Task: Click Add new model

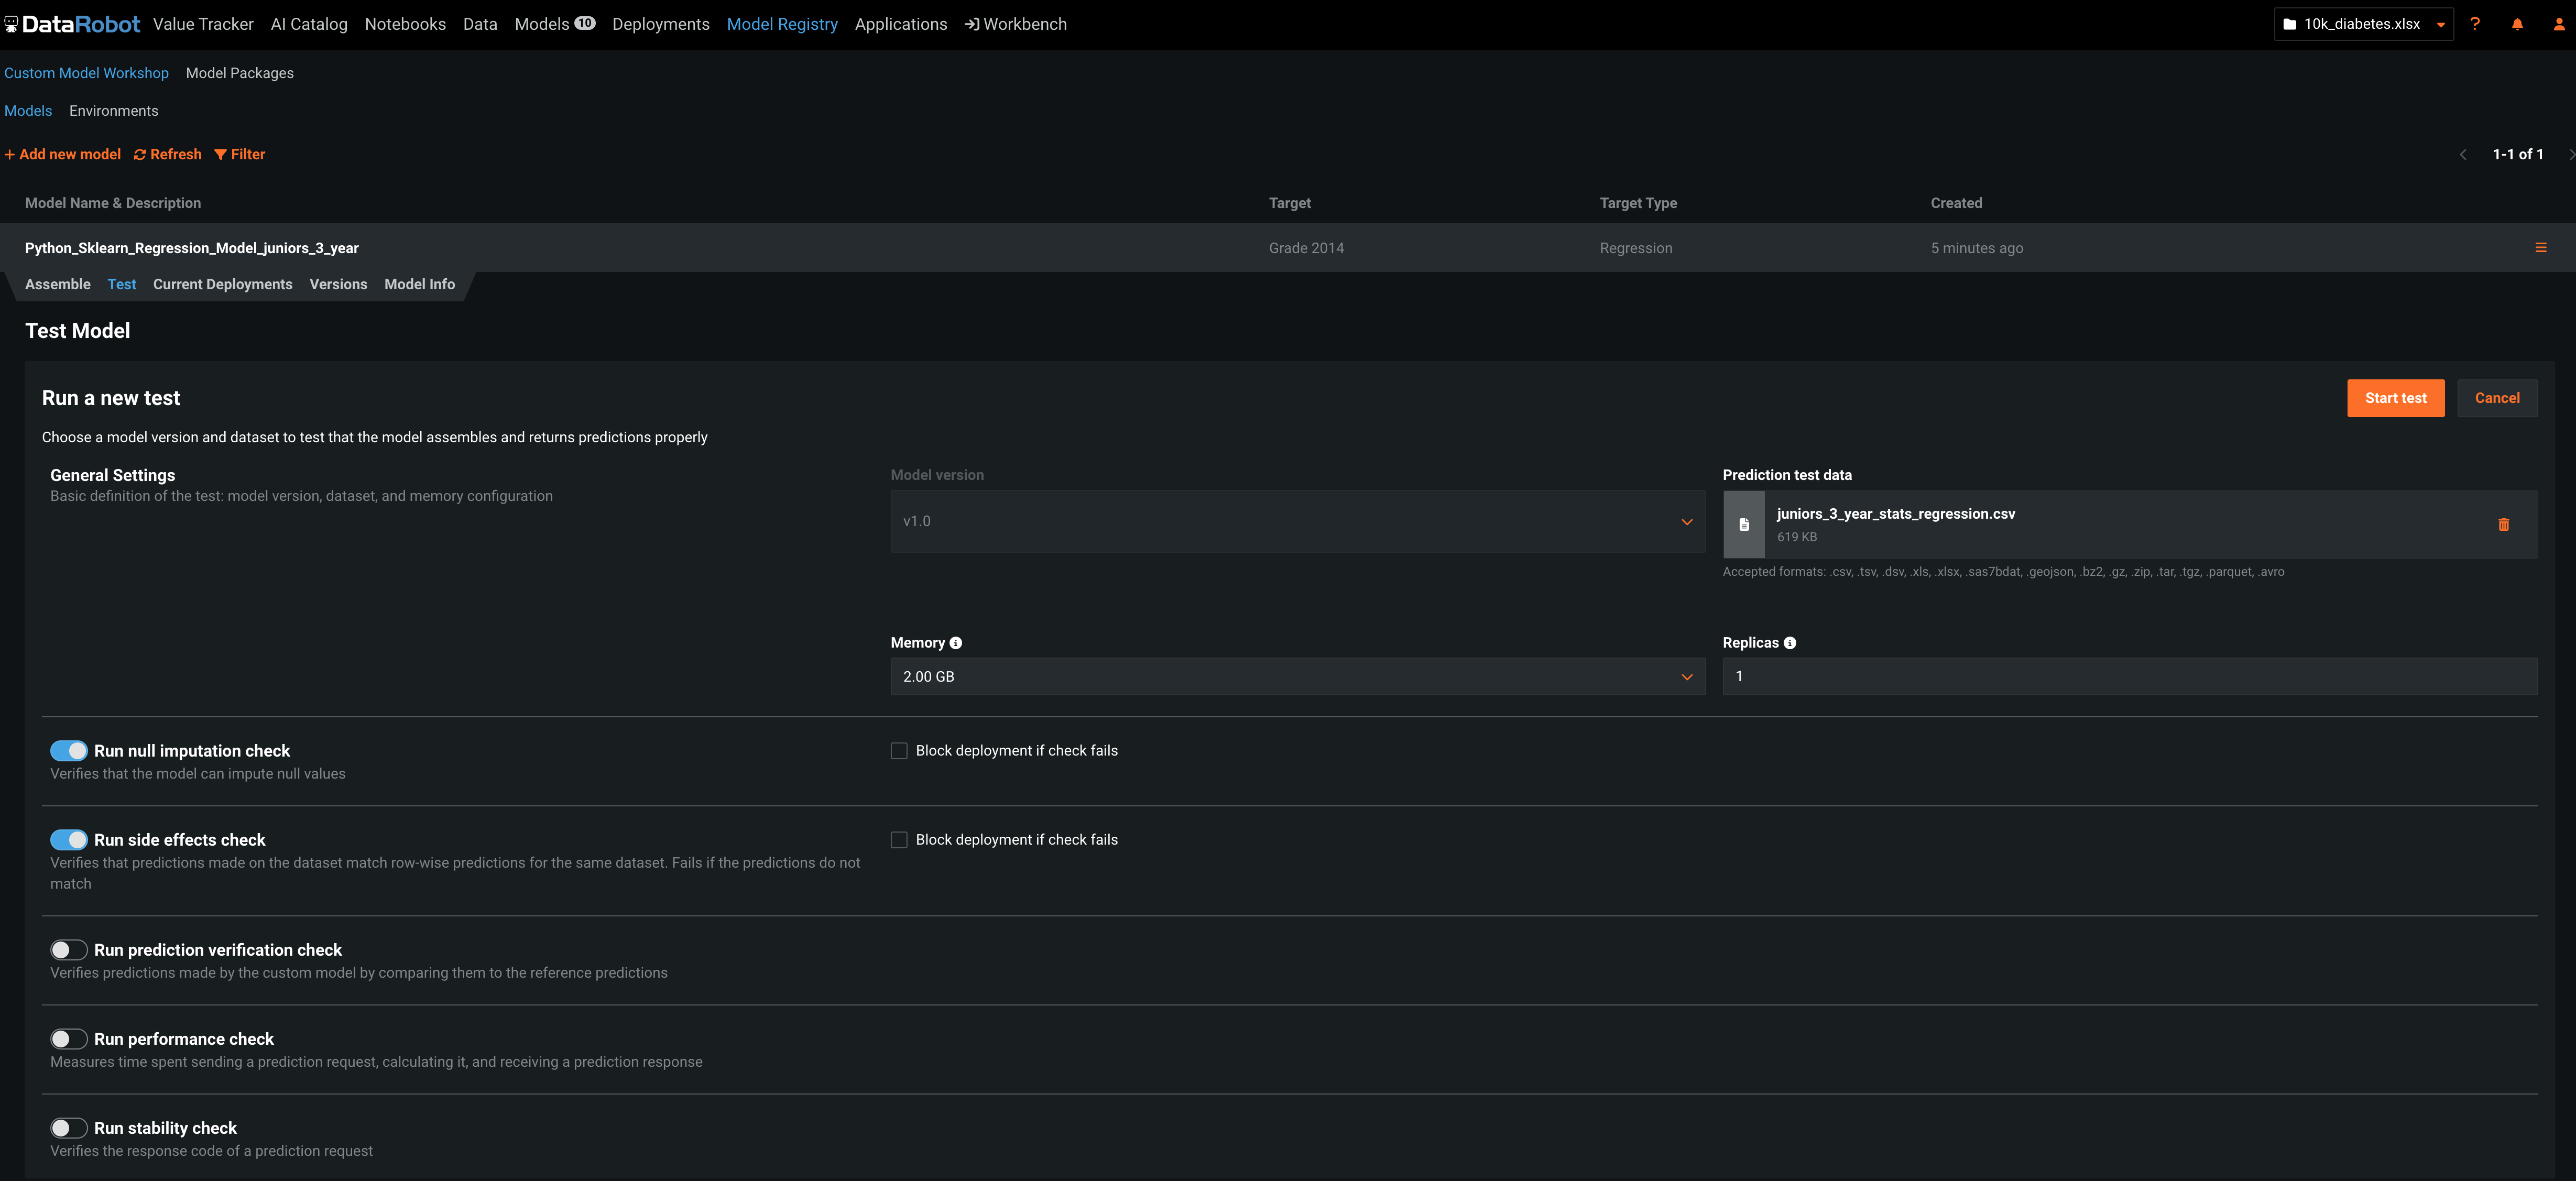Action: 62,154
